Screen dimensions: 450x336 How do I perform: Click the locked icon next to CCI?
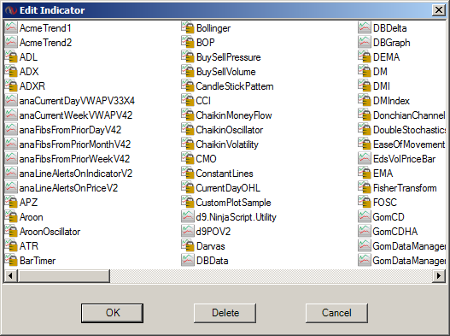(188, 101)
